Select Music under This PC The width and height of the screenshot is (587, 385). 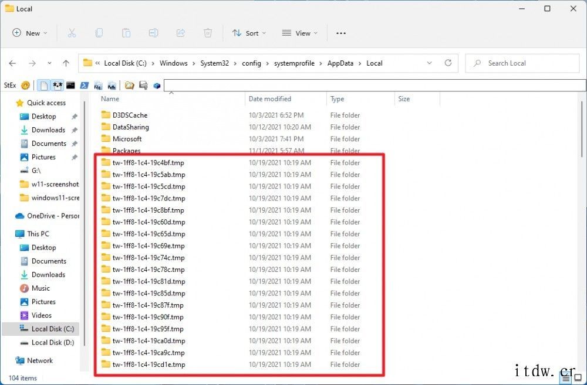(x=35, y=288)
